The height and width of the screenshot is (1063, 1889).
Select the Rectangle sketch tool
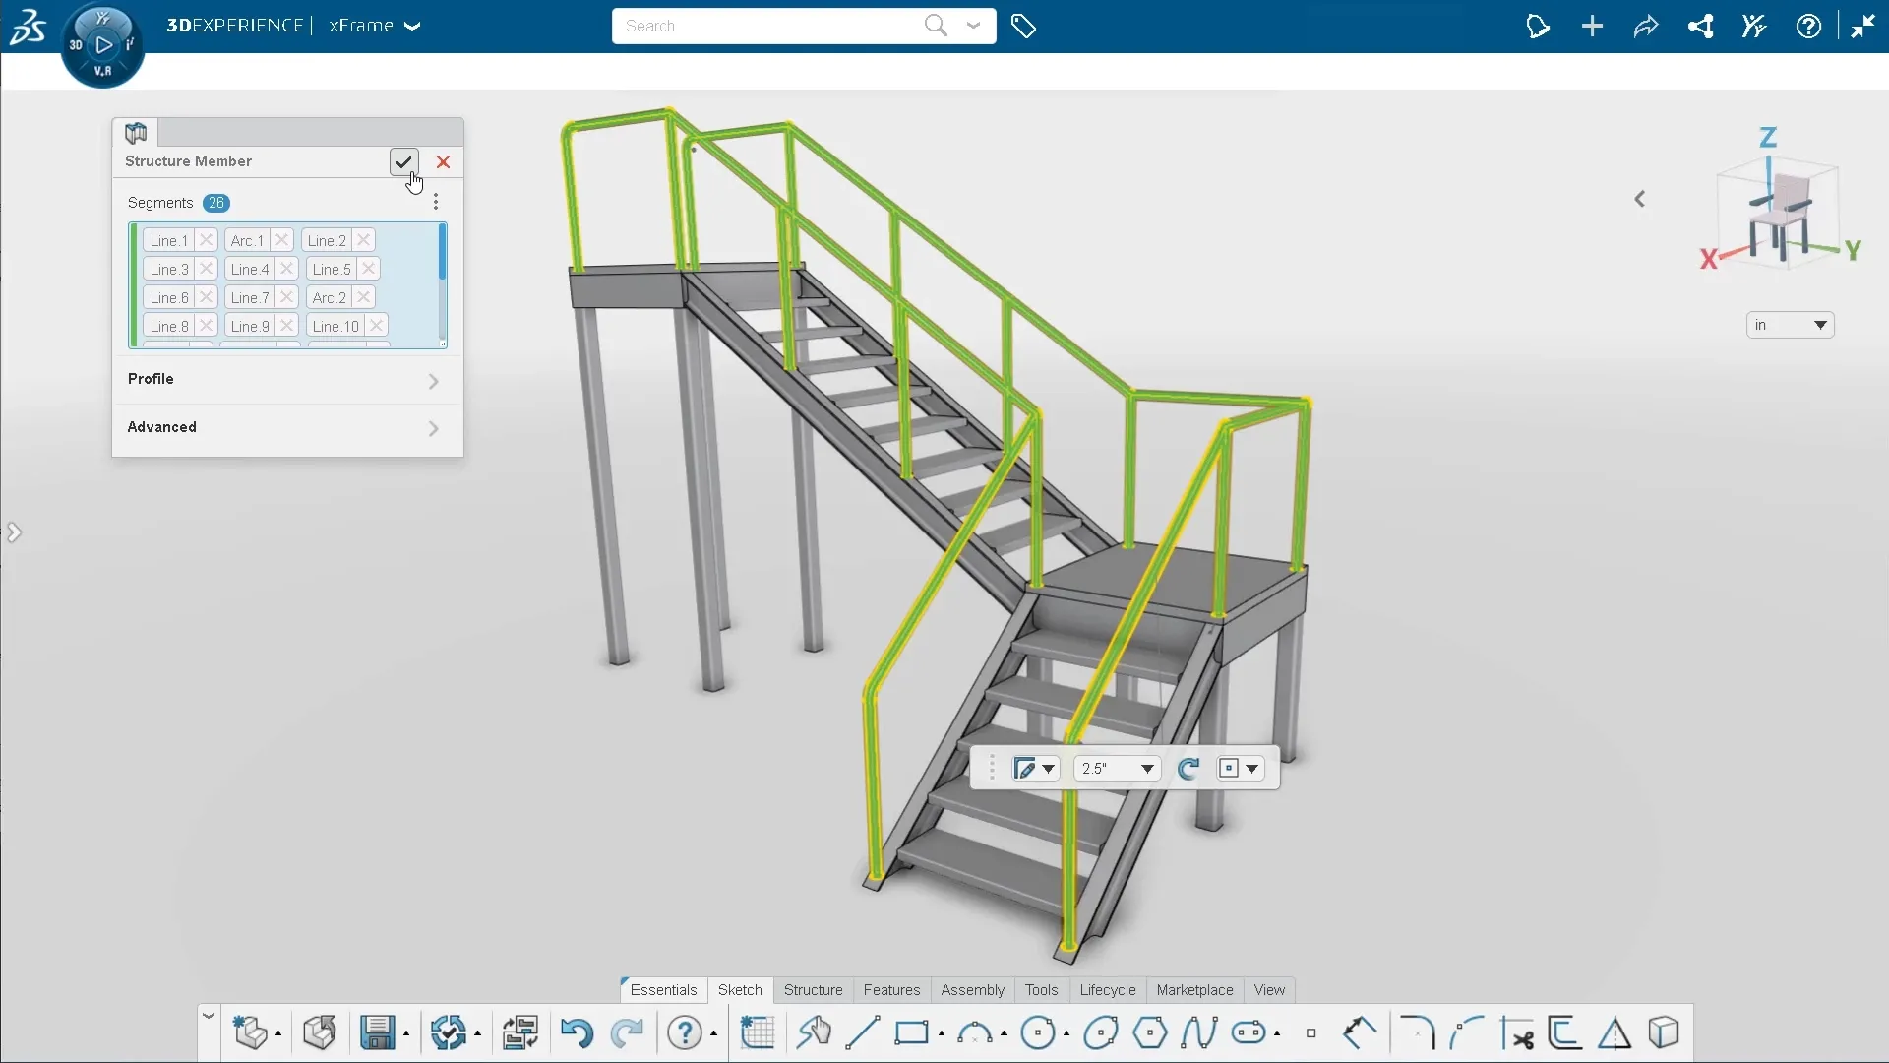point(913,1032)
